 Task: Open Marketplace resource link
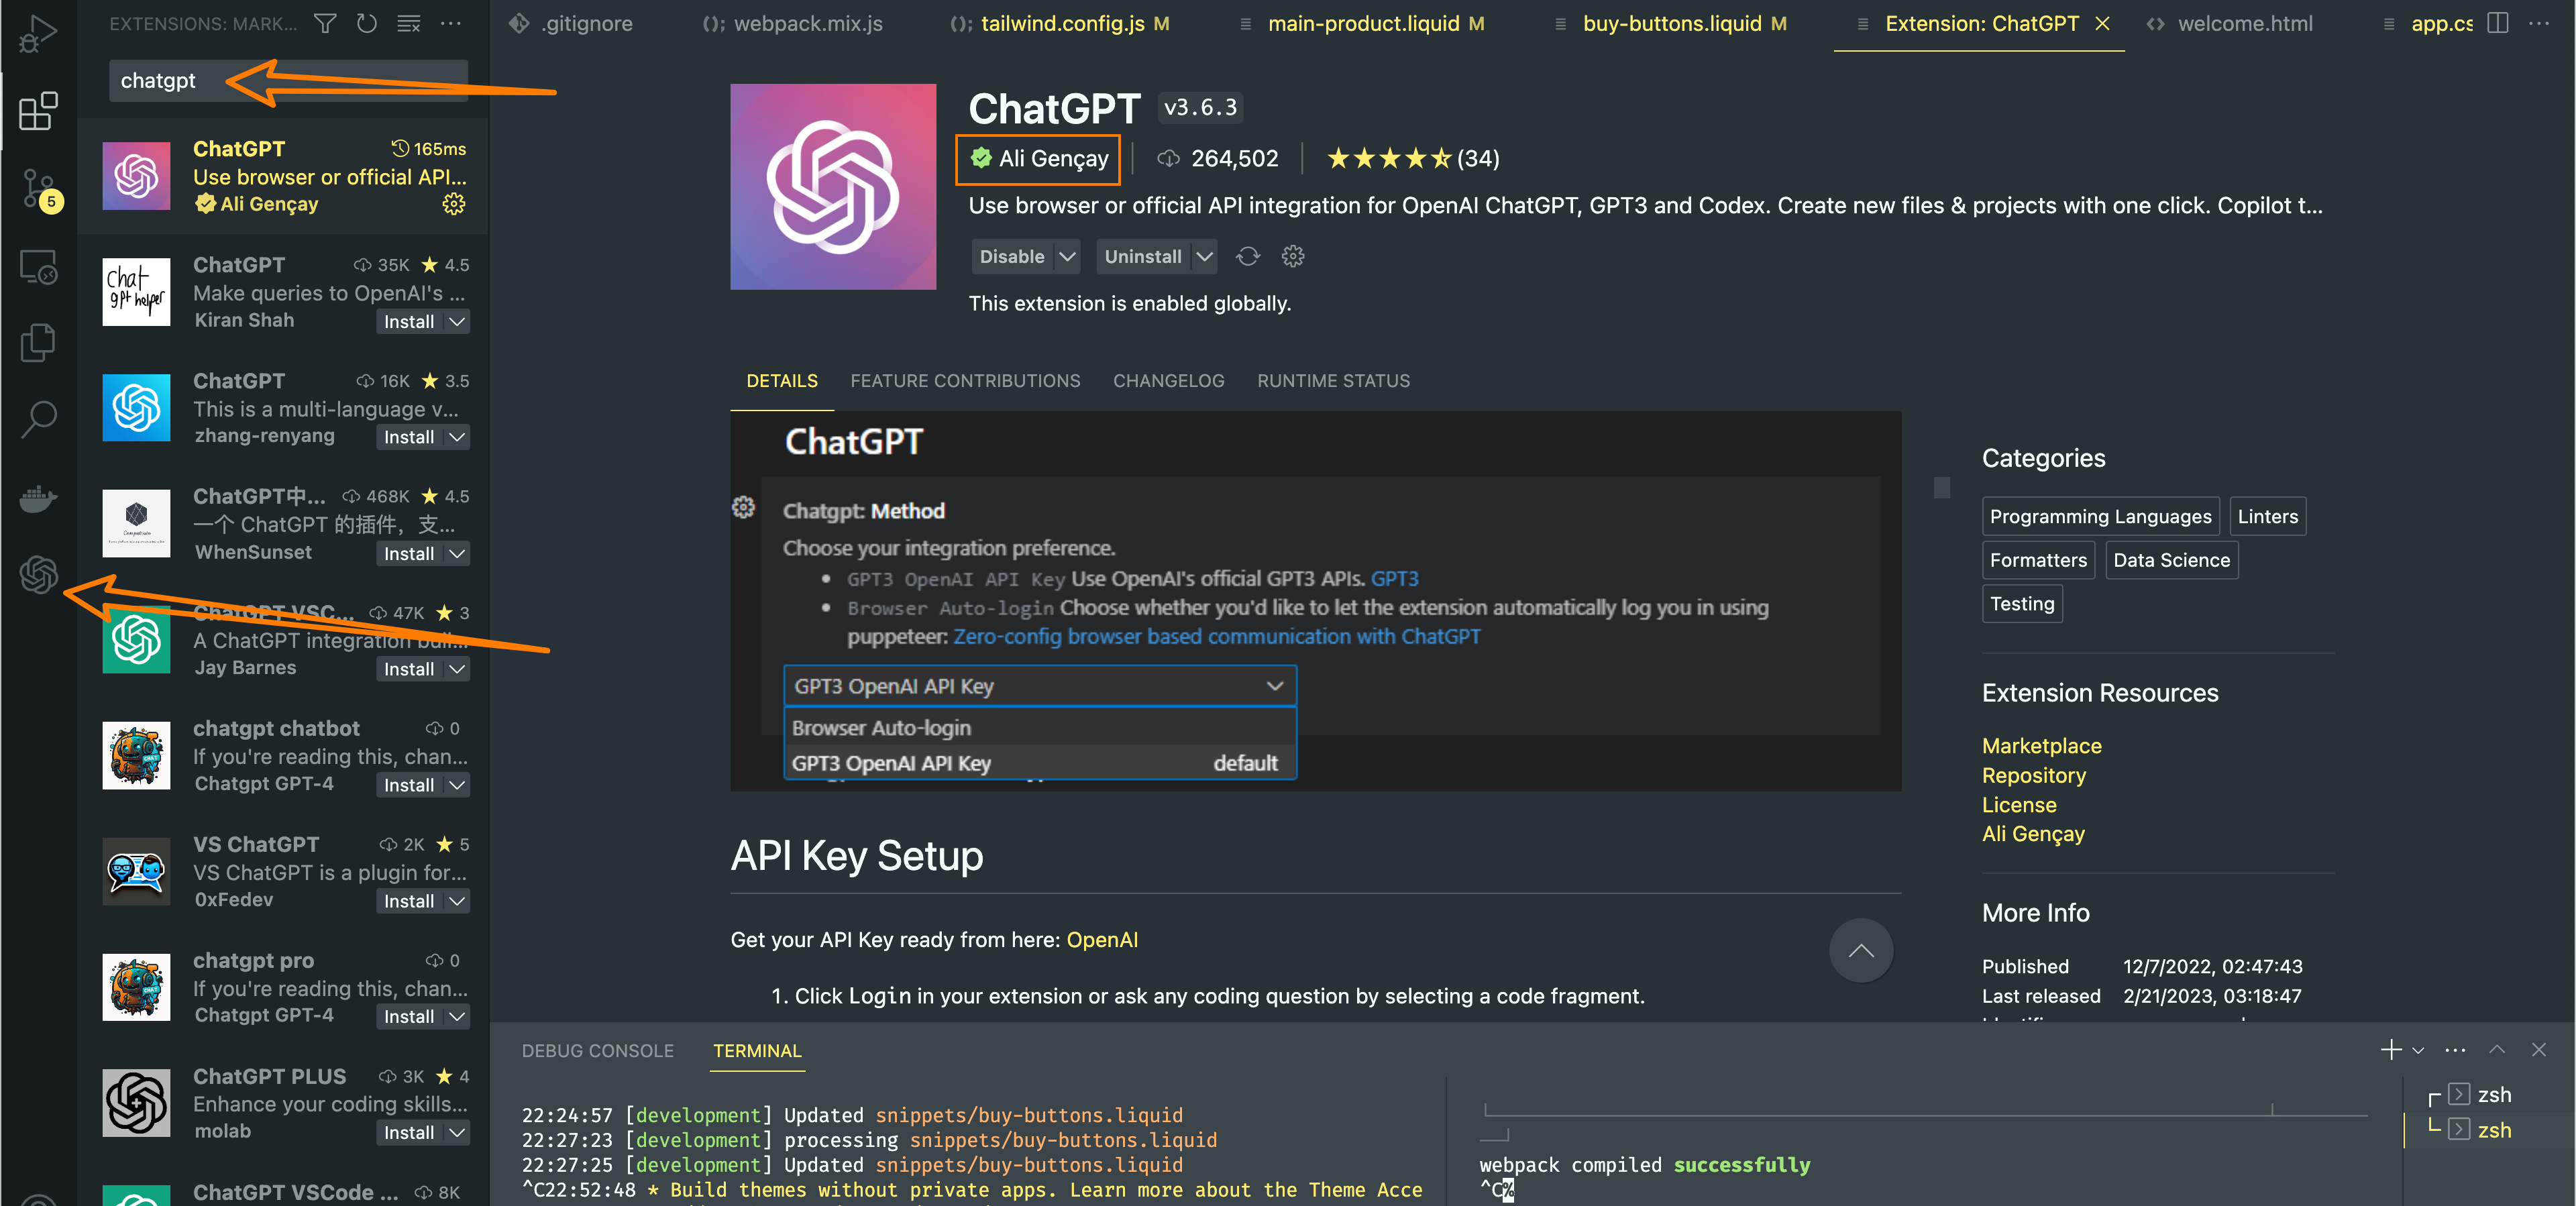[2041, 746]
